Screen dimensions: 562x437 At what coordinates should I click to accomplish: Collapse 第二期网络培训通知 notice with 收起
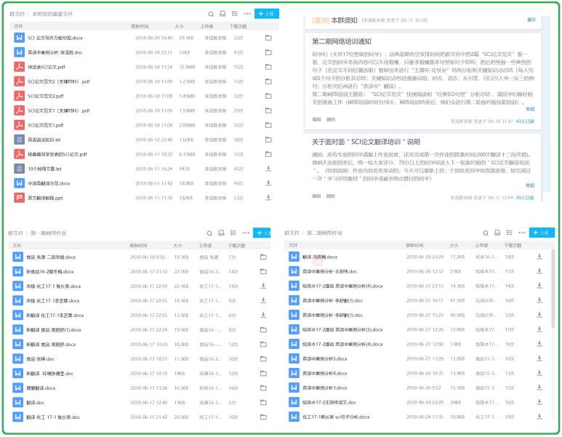(530, 109)
